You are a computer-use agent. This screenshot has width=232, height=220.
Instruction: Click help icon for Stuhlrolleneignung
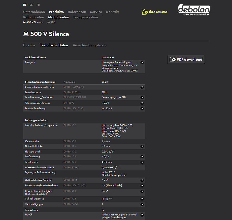tap(142, 199)
